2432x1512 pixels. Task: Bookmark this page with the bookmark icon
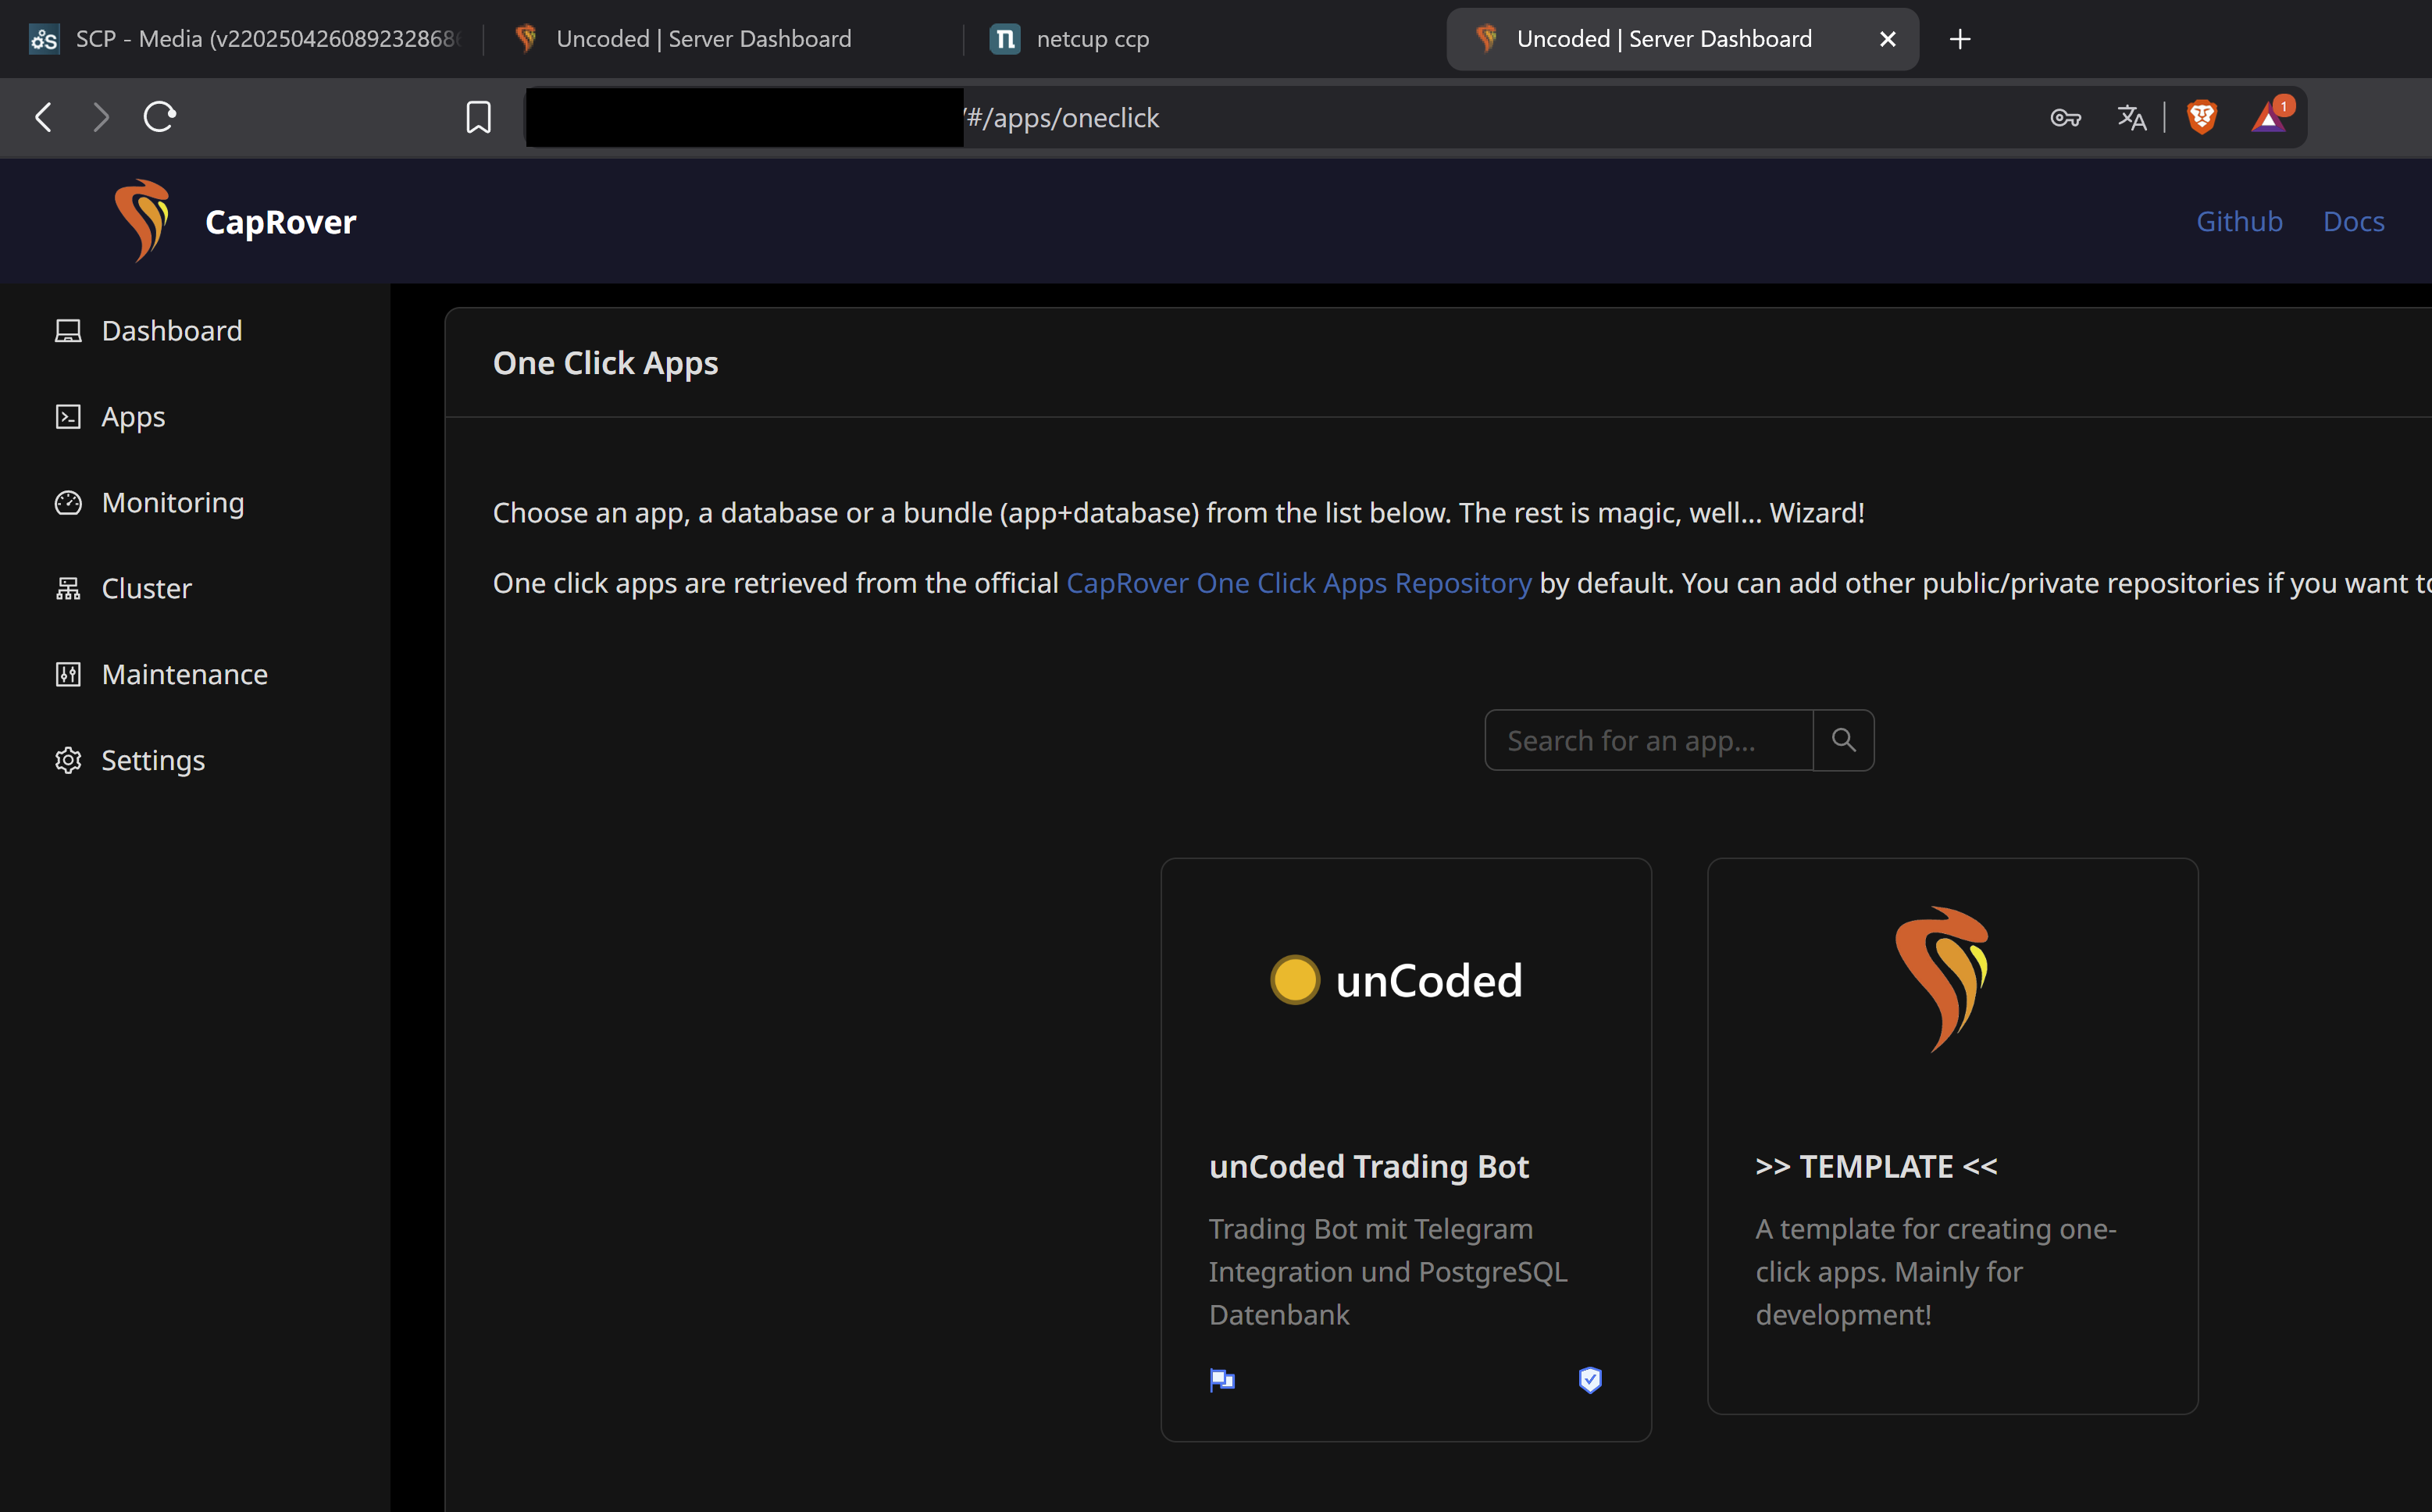point(478,118)
